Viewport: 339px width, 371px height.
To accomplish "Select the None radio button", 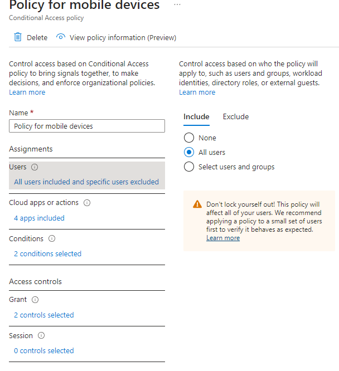I will [x=189, y=138].
